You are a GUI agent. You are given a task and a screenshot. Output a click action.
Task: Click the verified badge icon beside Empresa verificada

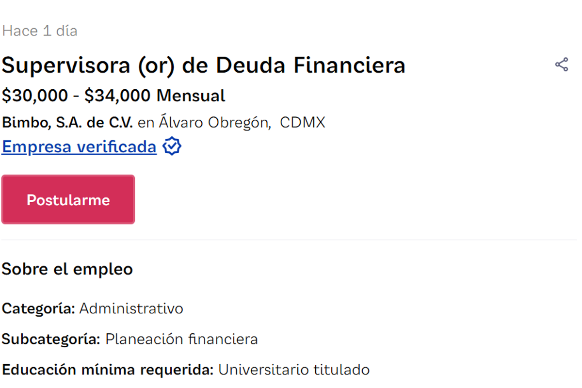coord(172,145)
